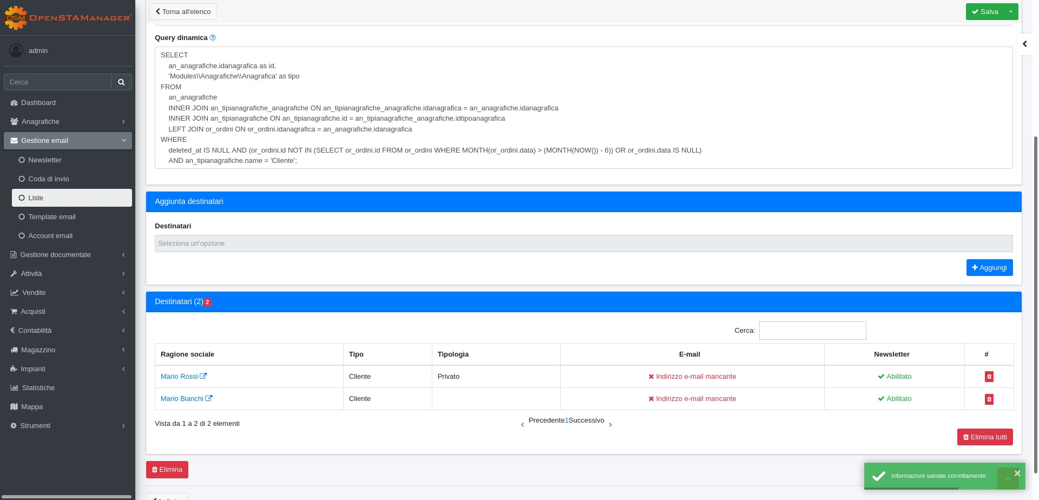This screenshot has width=1039, height=500.
Task: Open the Newsletter submenu item
Action: [x=45, y=160]
